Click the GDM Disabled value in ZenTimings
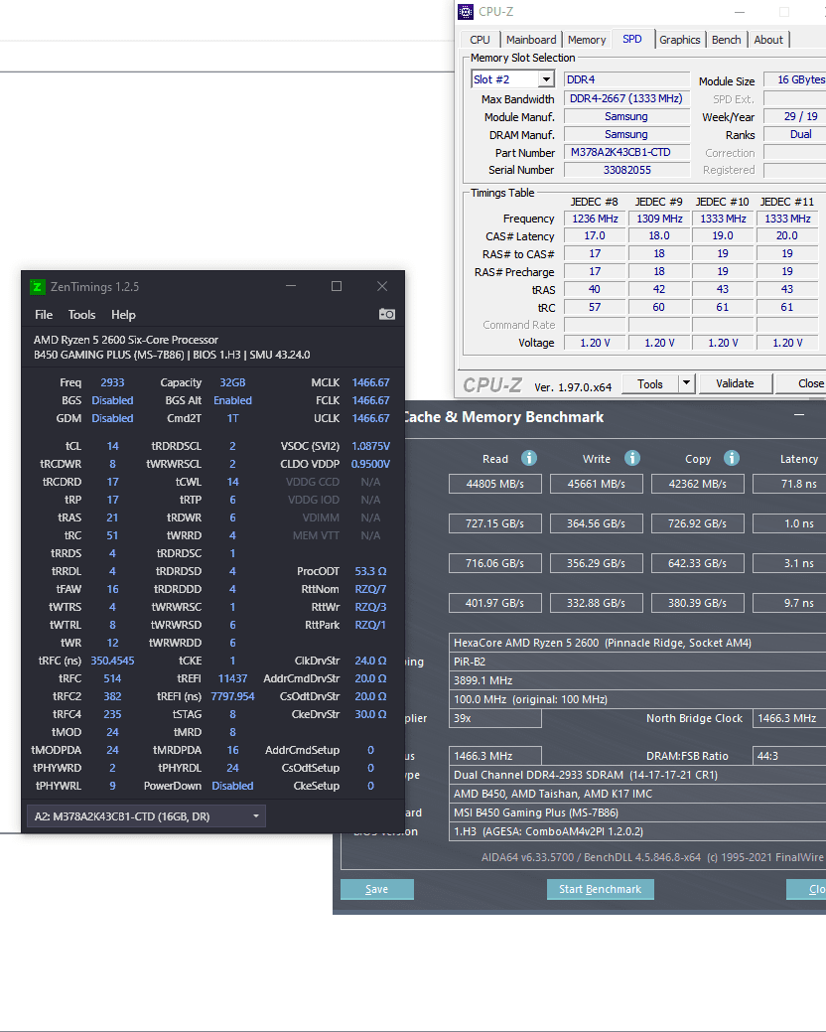Viewport: 826px width, 1032px height. coord(112,418)
